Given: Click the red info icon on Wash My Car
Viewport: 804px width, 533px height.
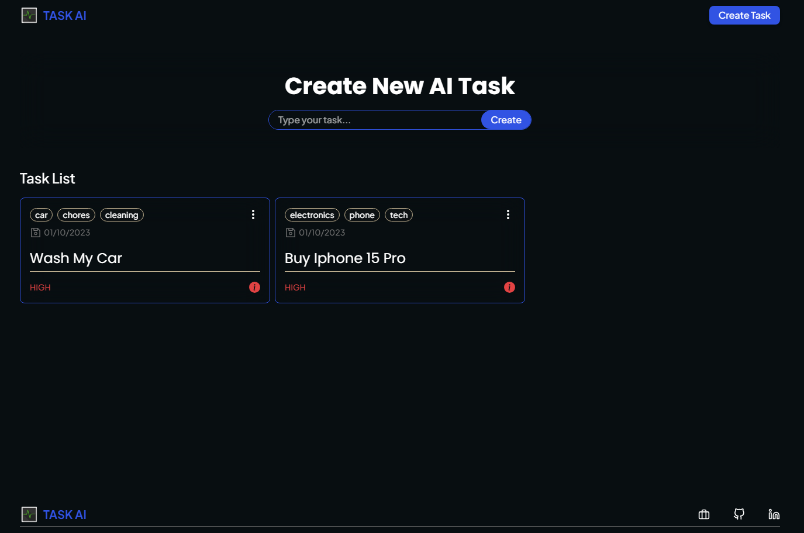Looking at the screenshot, I should click(x=254, y=287).
